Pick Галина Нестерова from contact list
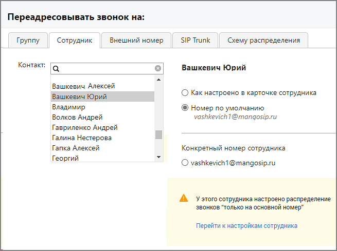337x251 pixels. (103, 138)
